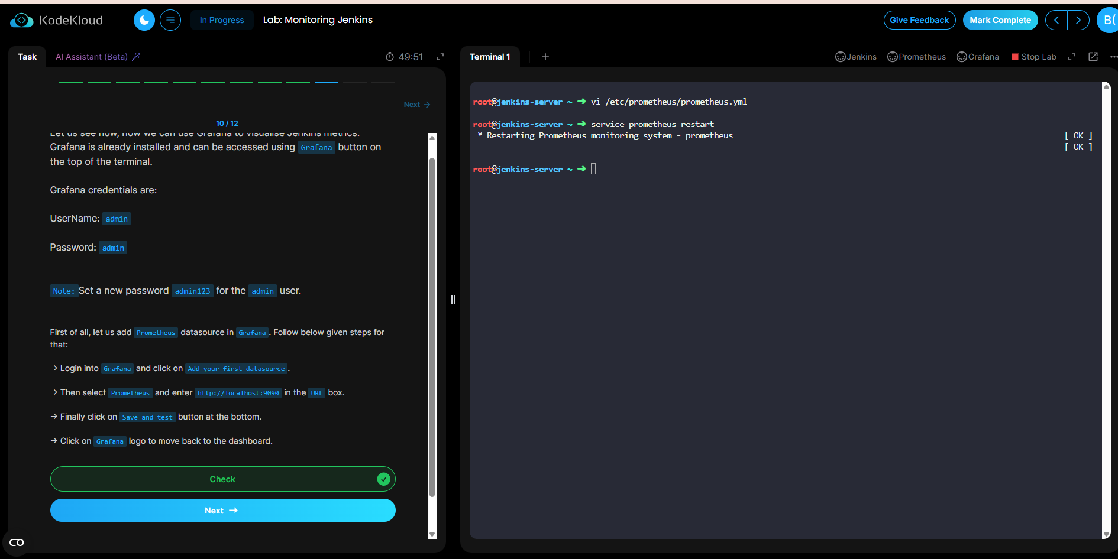Click the link icon at bottom left

pos(17,542)
